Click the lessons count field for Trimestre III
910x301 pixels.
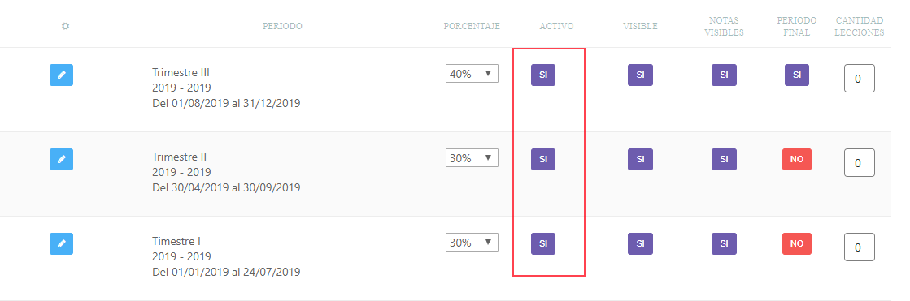click(860, 79)
